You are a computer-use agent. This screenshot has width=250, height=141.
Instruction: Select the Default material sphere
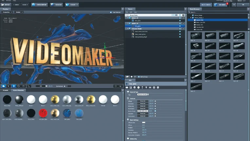pyautogui.click(x=103, y=99)
